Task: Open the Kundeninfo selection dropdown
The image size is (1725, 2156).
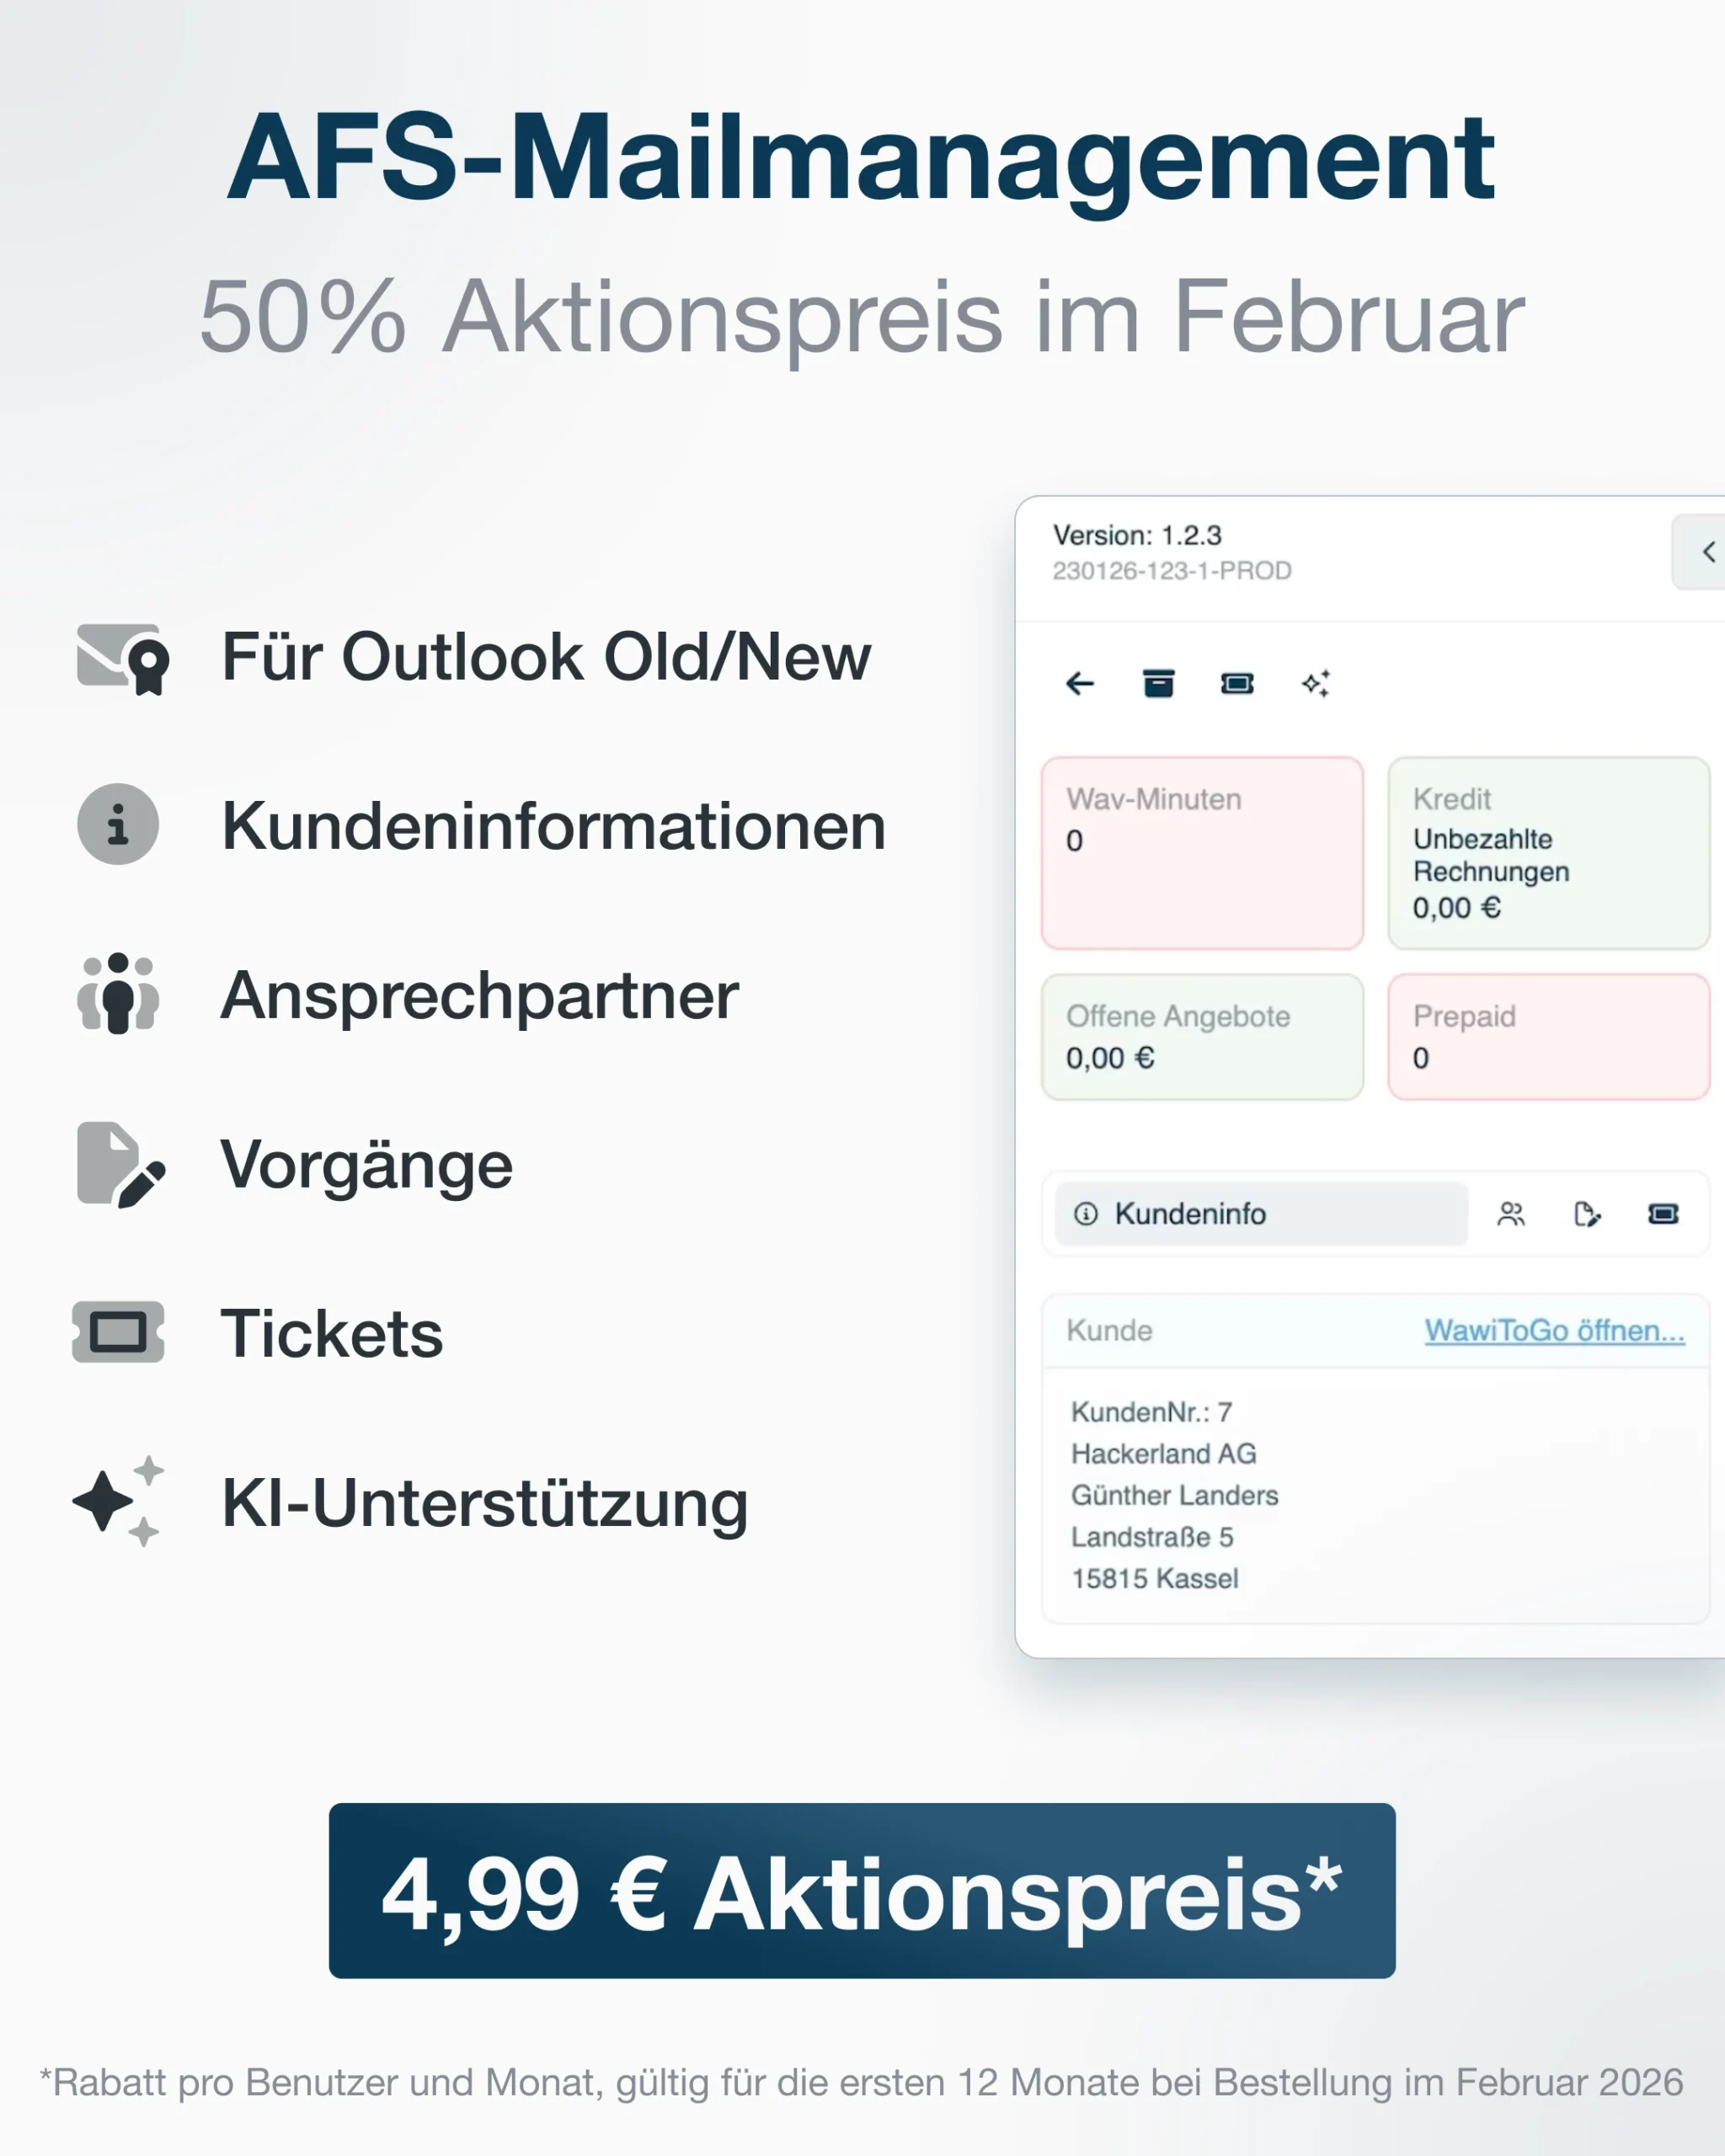Action: (x=1258, y=1215)
